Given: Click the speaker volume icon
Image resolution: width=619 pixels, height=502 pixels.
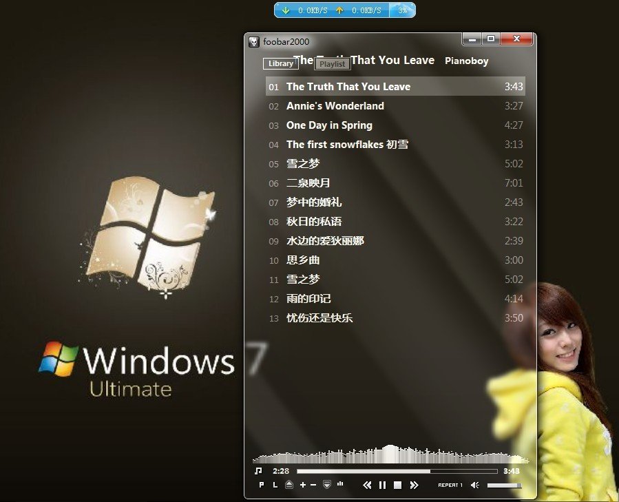Looking at the screenshot, I should point(474,485).
